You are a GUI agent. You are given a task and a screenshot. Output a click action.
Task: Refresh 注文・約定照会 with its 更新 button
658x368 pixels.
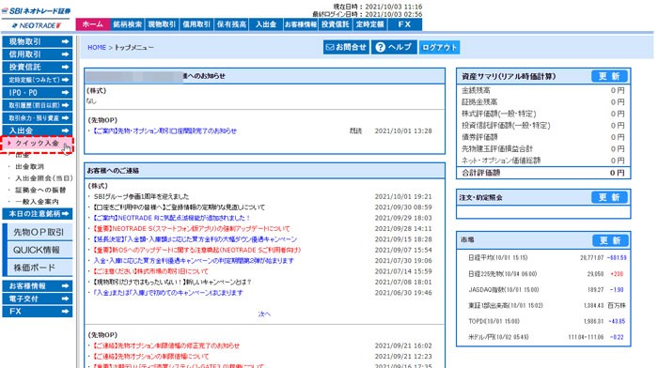click(609, 197)
